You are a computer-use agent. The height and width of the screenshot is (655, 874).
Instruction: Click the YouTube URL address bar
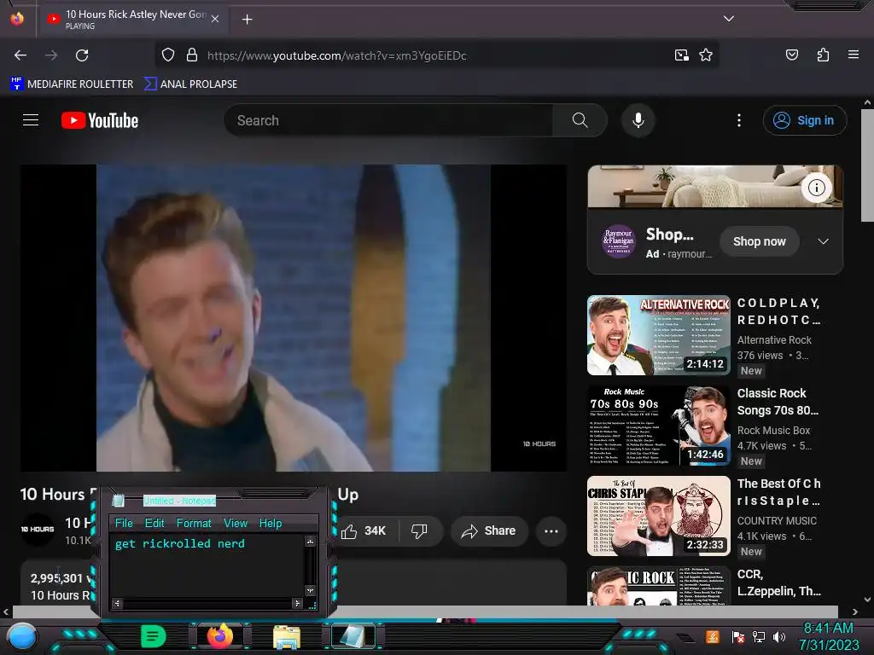click(436, 55)
